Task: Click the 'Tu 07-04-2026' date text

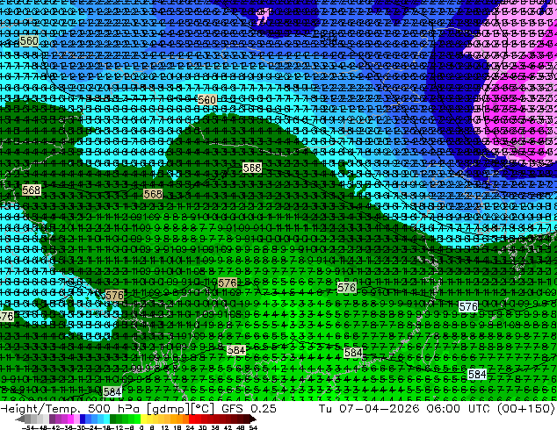Action: 369,408
